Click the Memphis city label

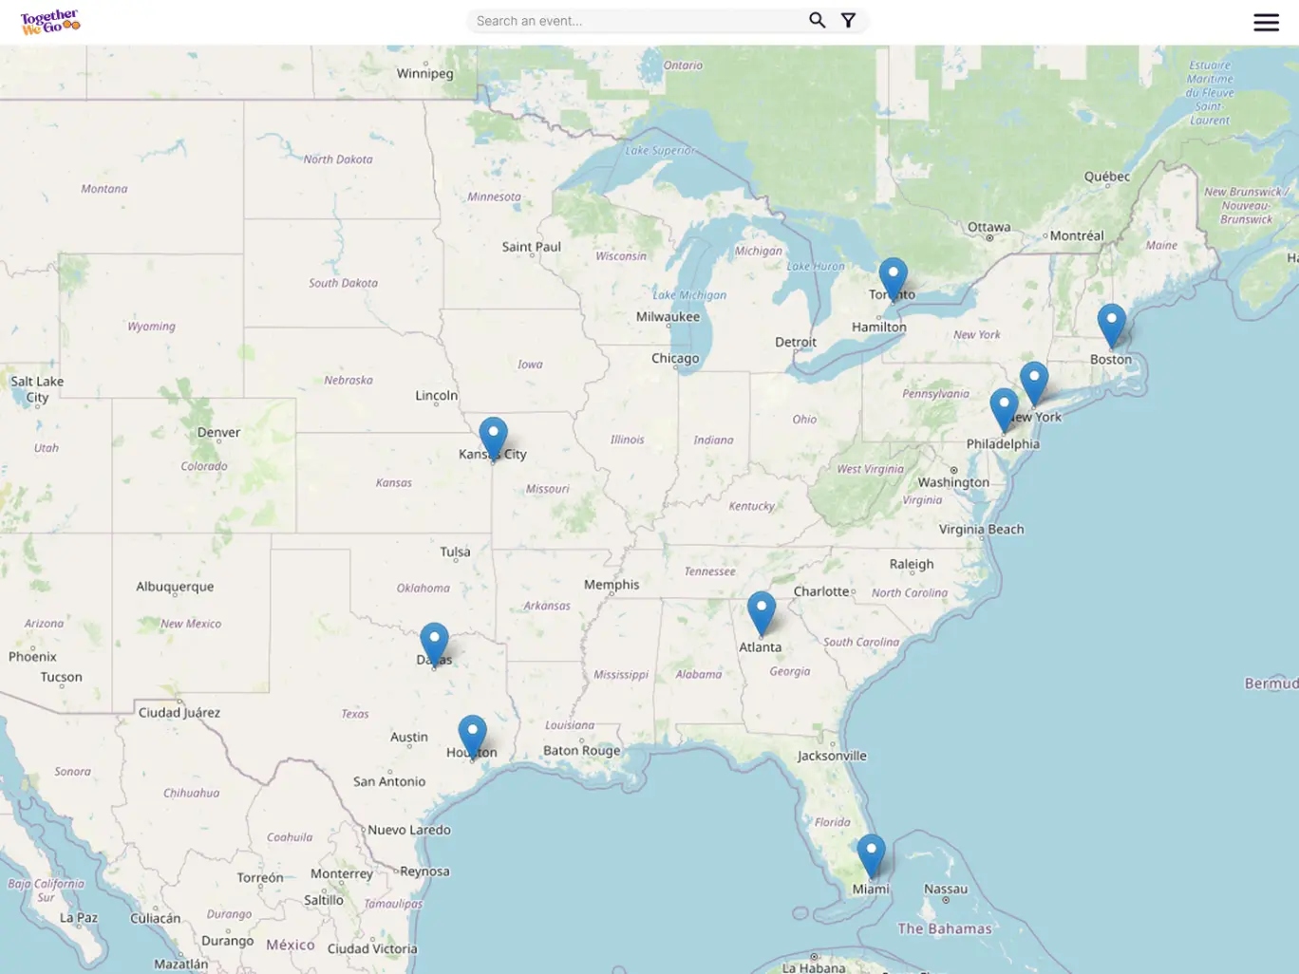(612, 585)
